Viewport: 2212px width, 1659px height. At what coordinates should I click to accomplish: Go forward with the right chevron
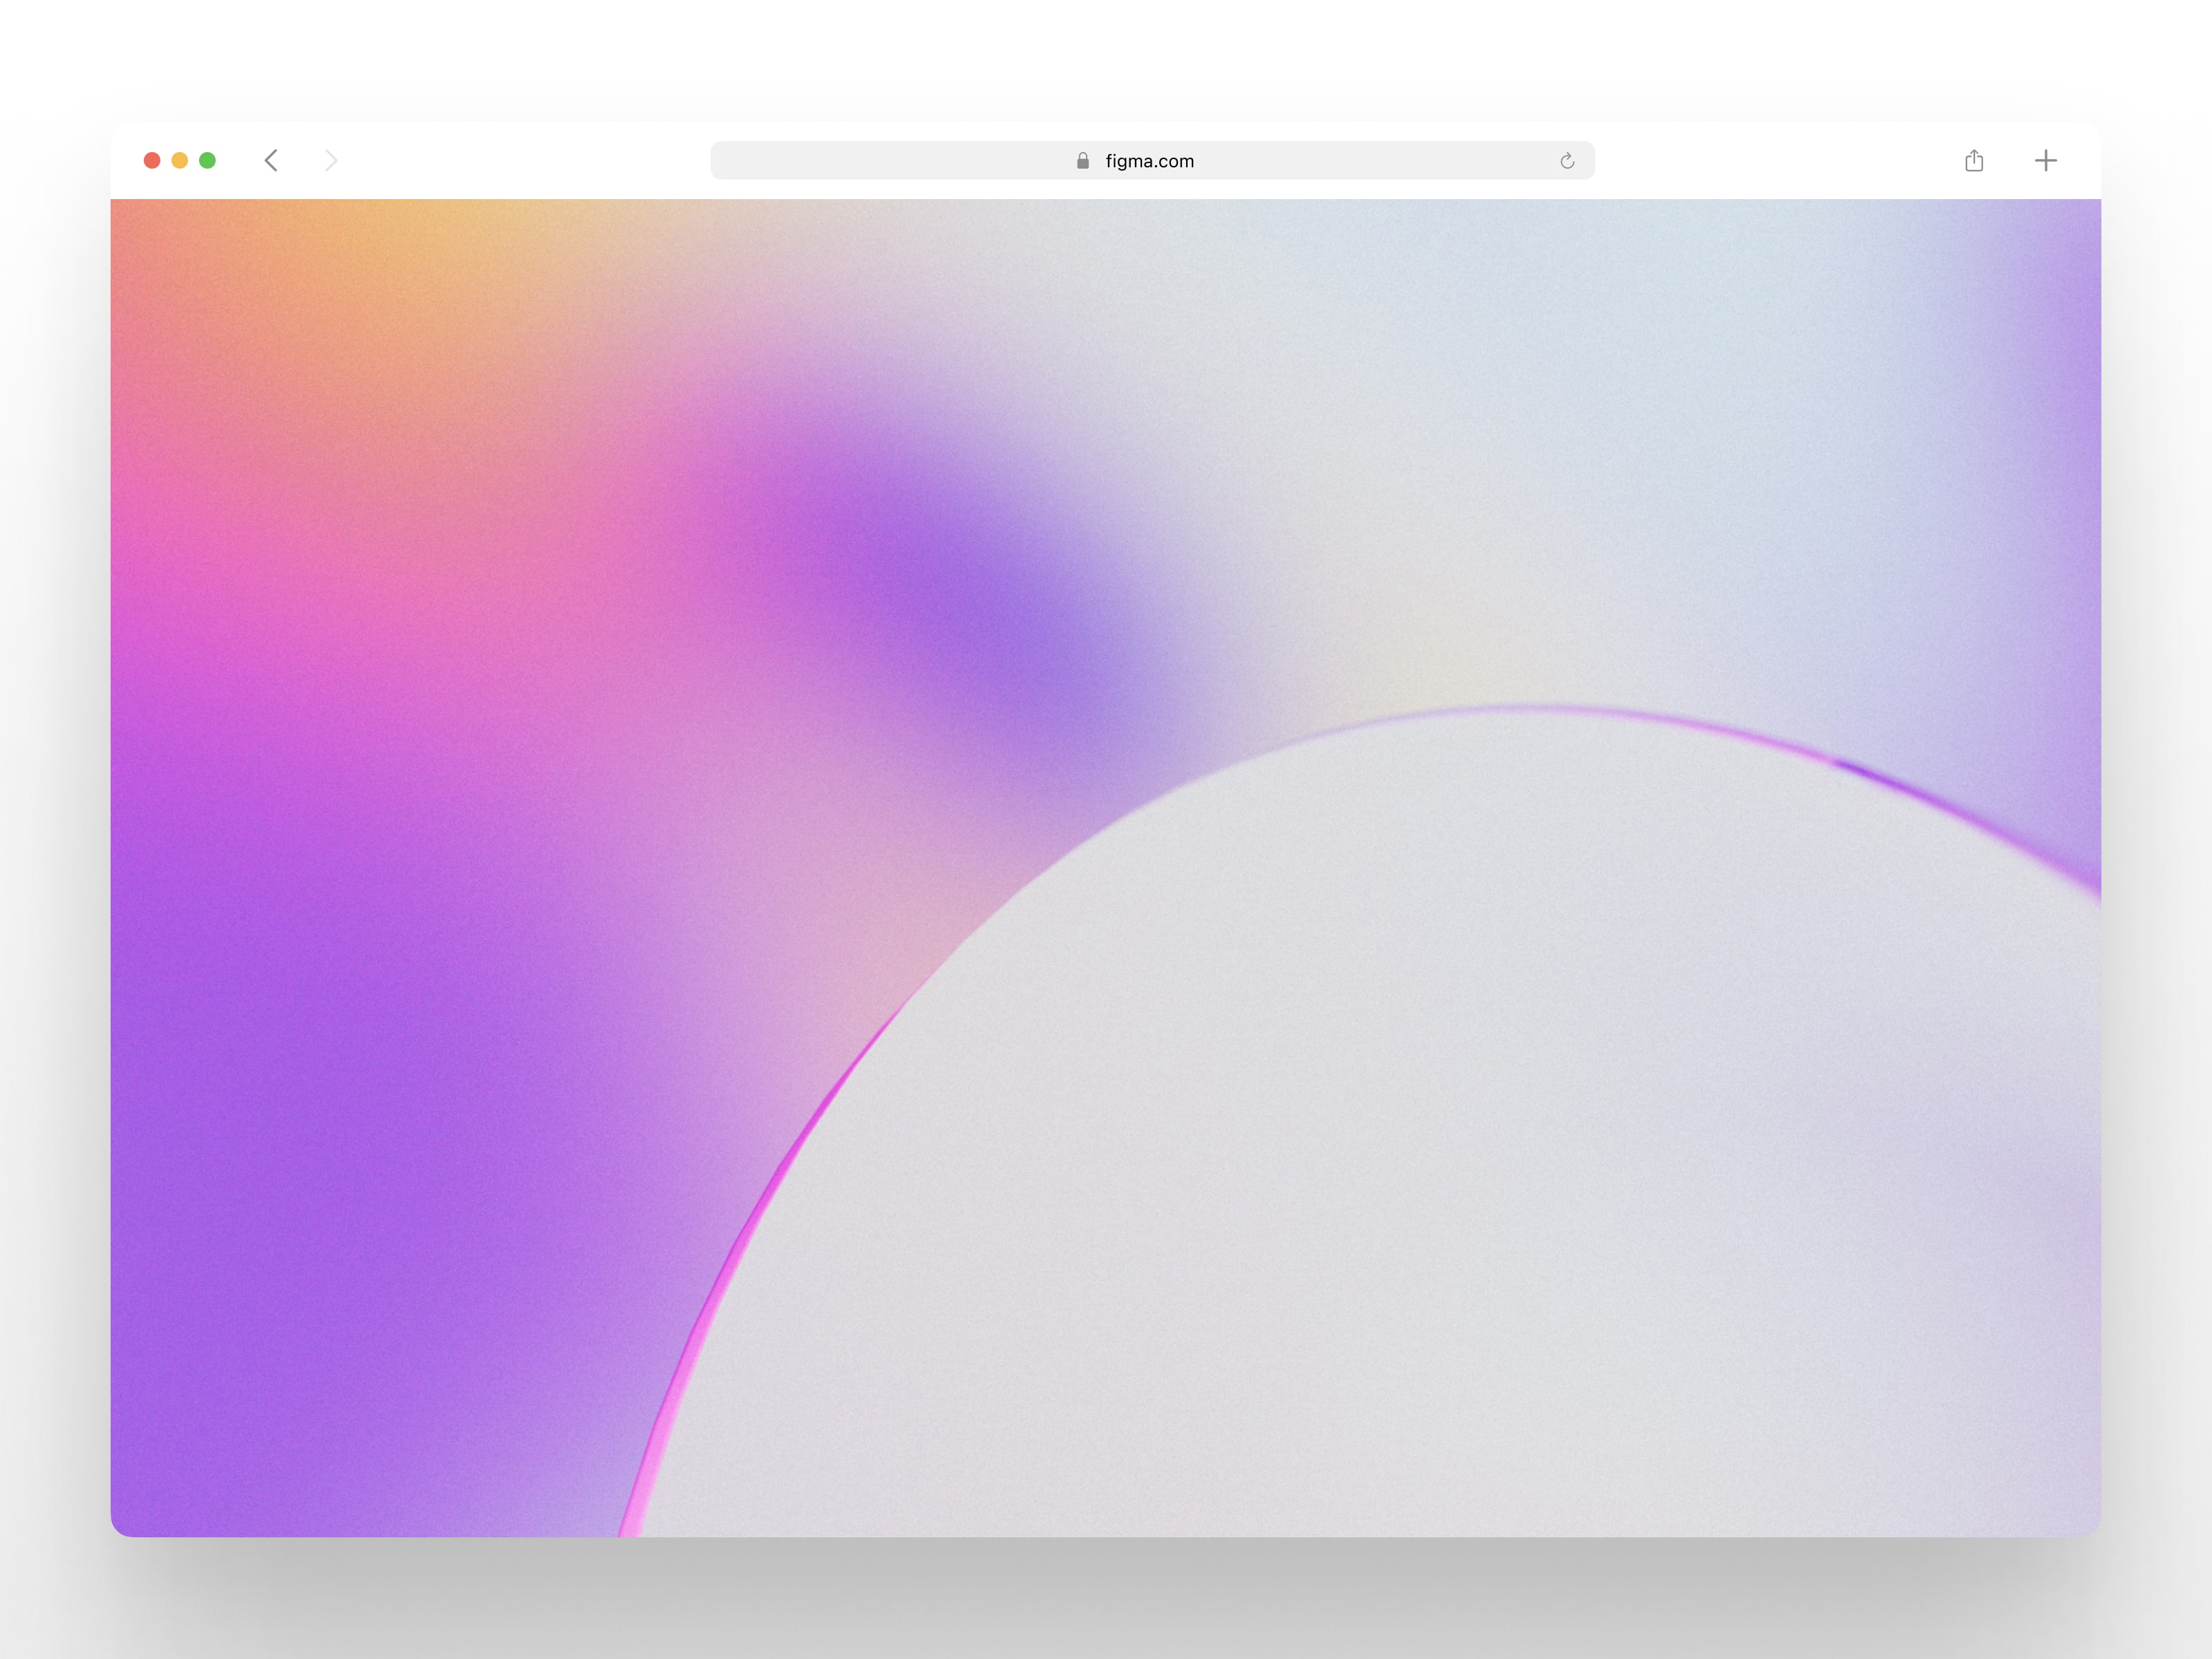click(331, 161)
